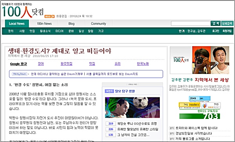Click the 226 count box
The height and width of the screenshot is (142, 235).
pos(110,129)
